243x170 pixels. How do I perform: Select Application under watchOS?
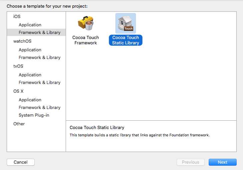point(30,50)
